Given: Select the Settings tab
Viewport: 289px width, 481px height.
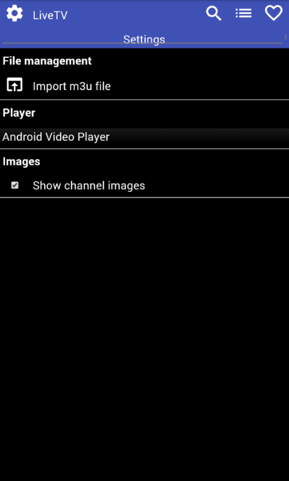Looking at the screenshot, I should coord(144,39).
